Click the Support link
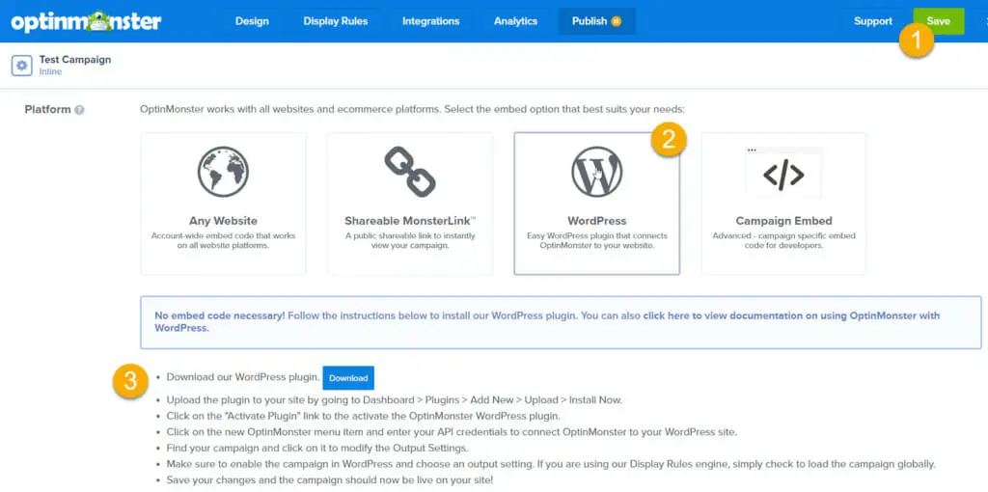The image size is (988, 492). 872,21
